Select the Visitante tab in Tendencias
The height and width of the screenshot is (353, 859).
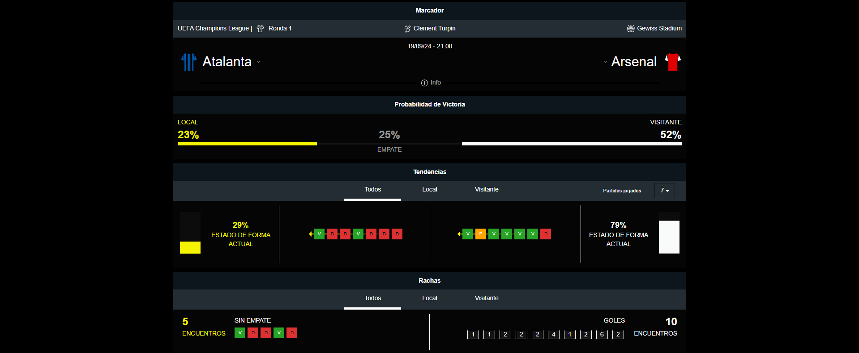pos(487,190)
